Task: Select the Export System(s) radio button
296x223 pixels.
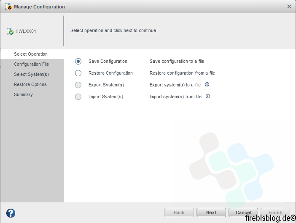Action: pyautogui.click(x=78, y=85)
